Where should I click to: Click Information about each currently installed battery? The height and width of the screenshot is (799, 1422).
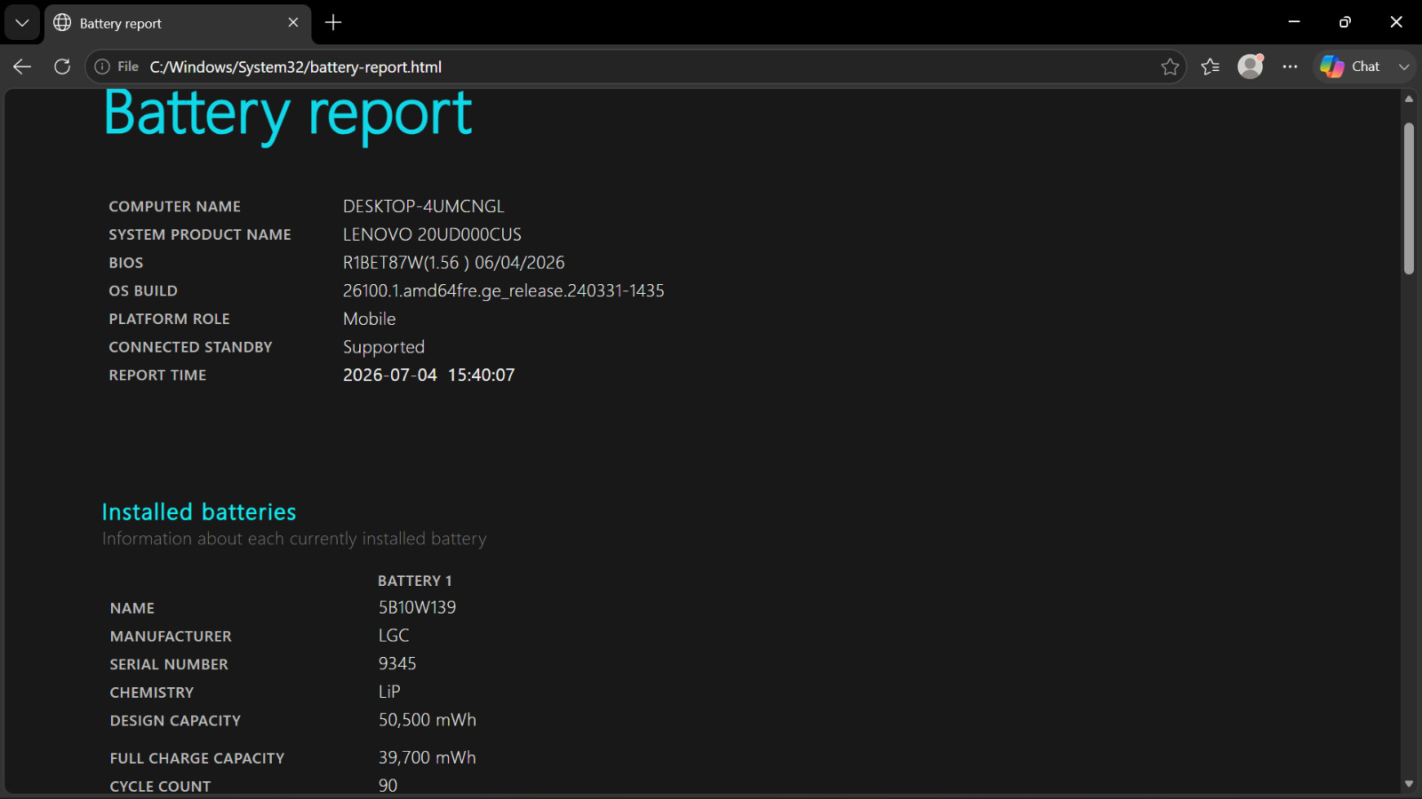[x=294, y=539]
